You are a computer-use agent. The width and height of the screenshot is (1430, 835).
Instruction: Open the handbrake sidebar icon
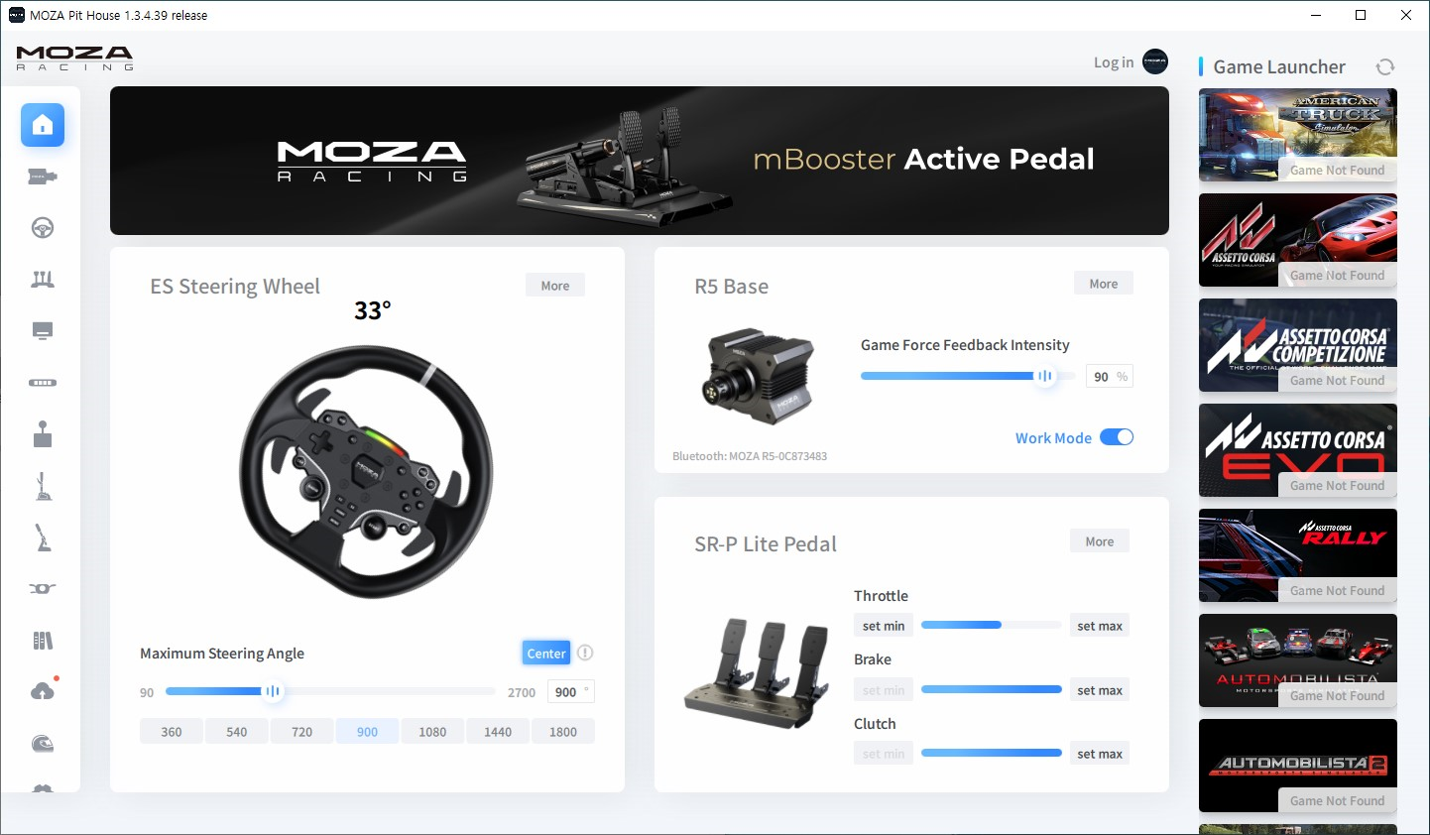coord(43,537)
